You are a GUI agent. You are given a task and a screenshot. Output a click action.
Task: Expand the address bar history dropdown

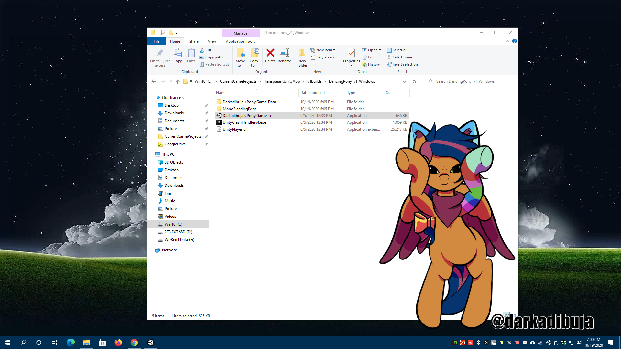(x=404, y=81)
